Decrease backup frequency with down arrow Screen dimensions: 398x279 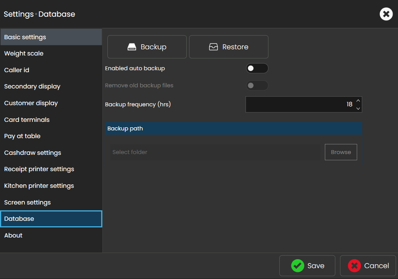point(358,109)
